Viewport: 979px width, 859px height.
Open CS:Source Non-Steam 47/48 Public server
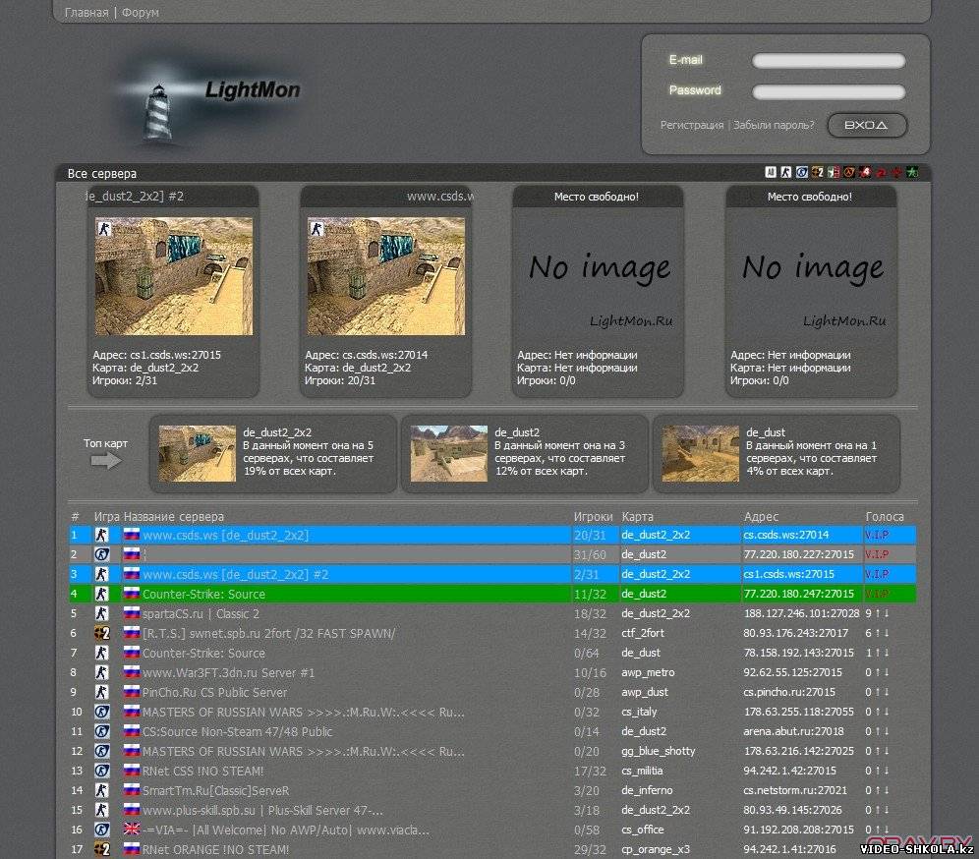(x=237, y=731)
